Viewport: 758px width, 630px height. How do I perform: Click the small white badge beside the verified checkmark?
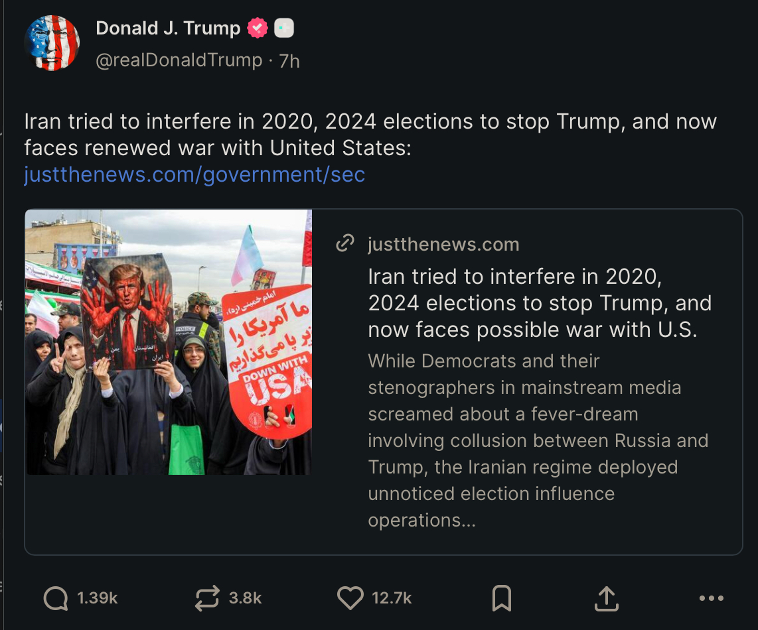tap(284, 28)
